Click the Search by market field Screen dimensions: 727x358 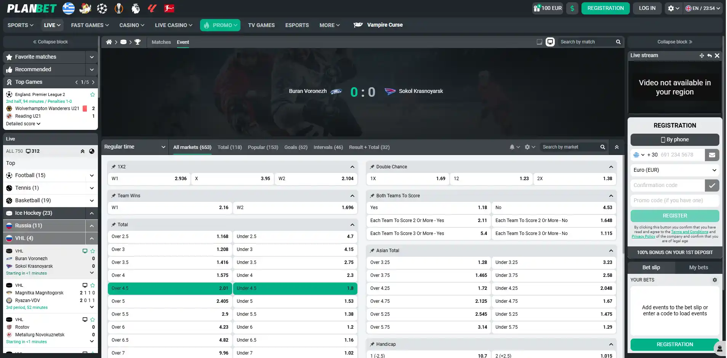point(569,147)
